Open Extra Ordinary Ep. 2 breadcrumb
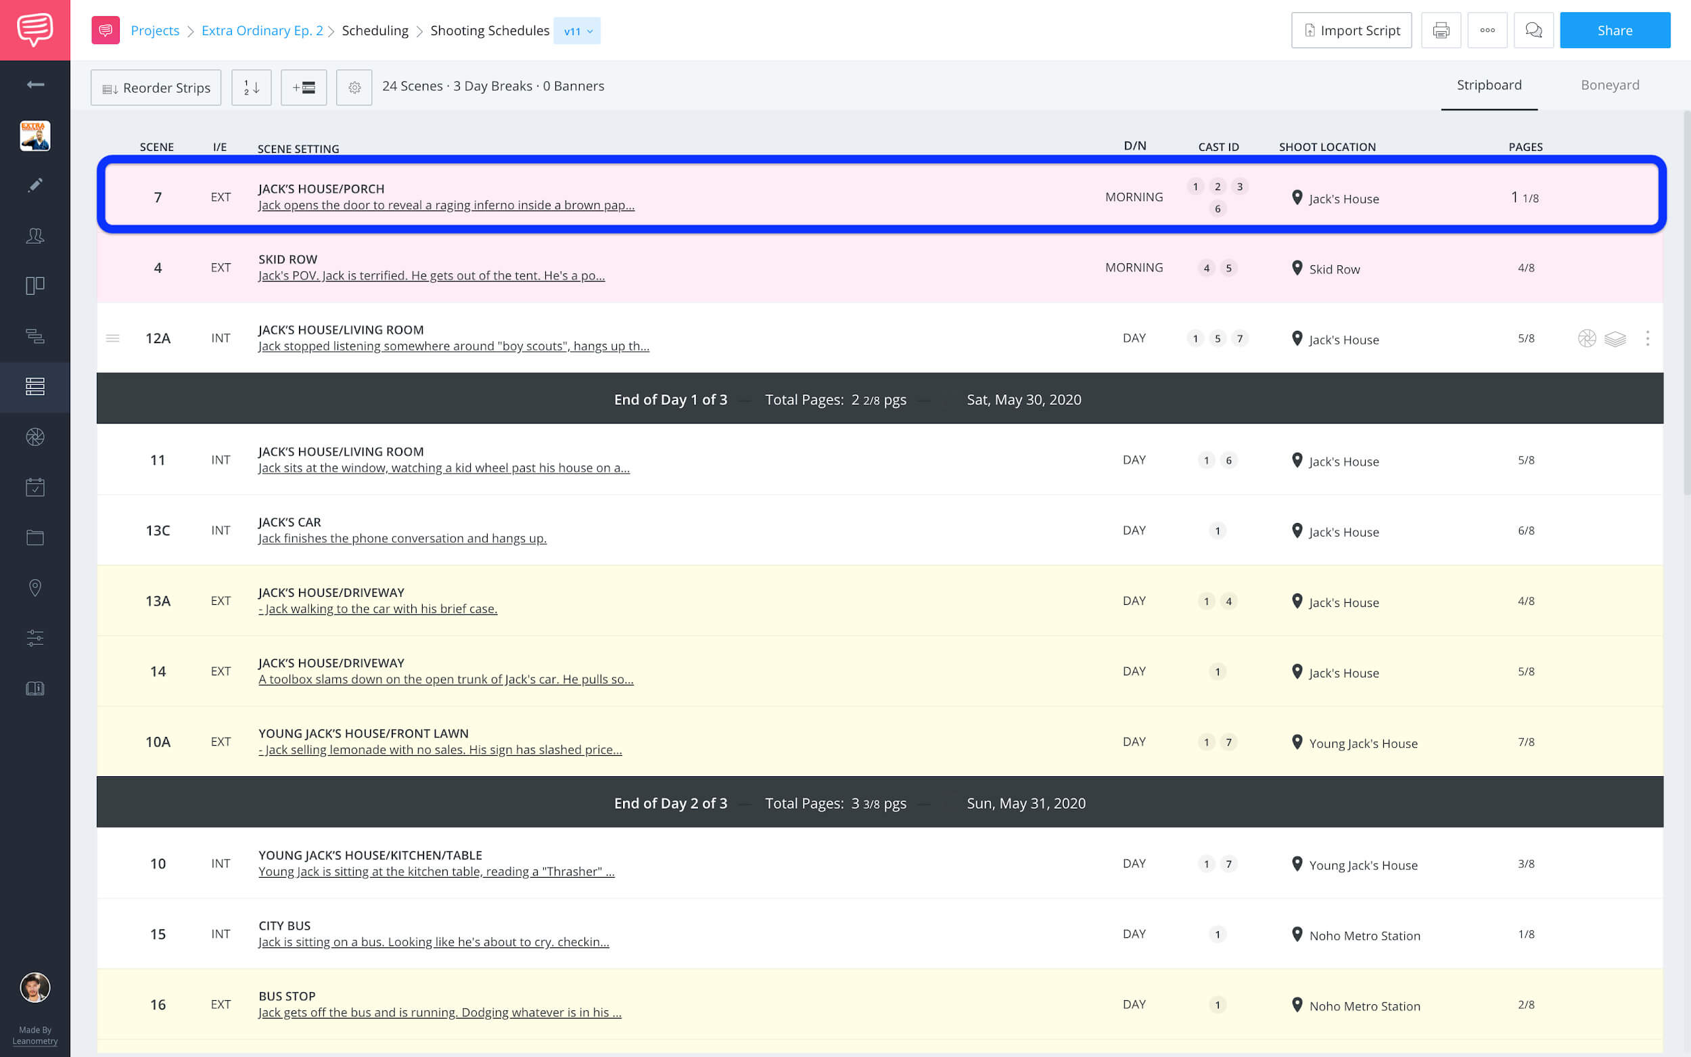This screenshot has width=1691, height=1057. coord(262,30)
